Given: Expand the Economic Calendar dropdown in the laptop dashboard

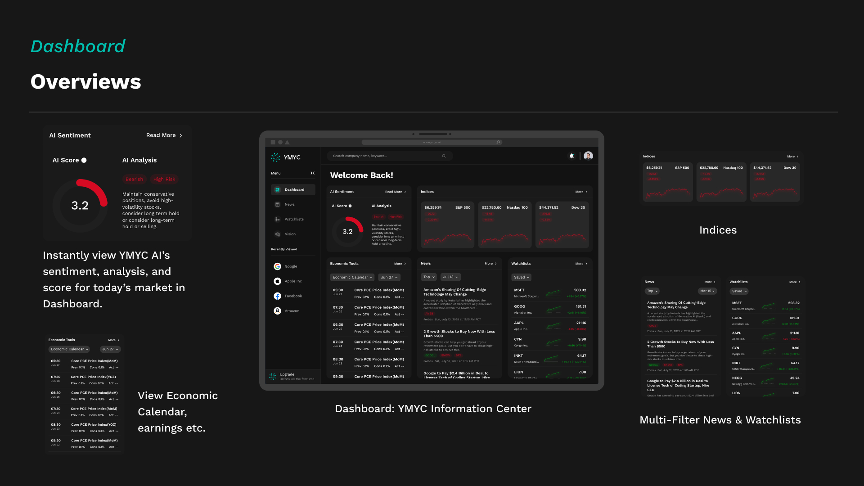Looking at the screenshot, I should coord(353,278).
